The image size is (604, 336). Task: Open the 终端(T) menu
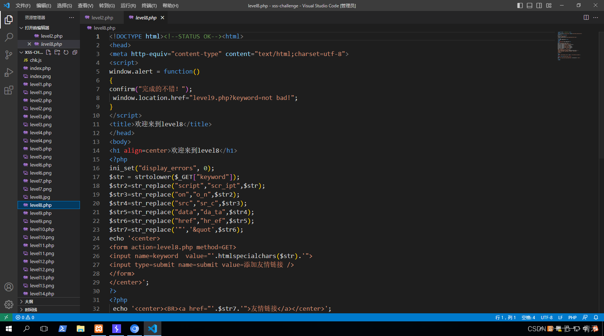[x=149, y=5]
